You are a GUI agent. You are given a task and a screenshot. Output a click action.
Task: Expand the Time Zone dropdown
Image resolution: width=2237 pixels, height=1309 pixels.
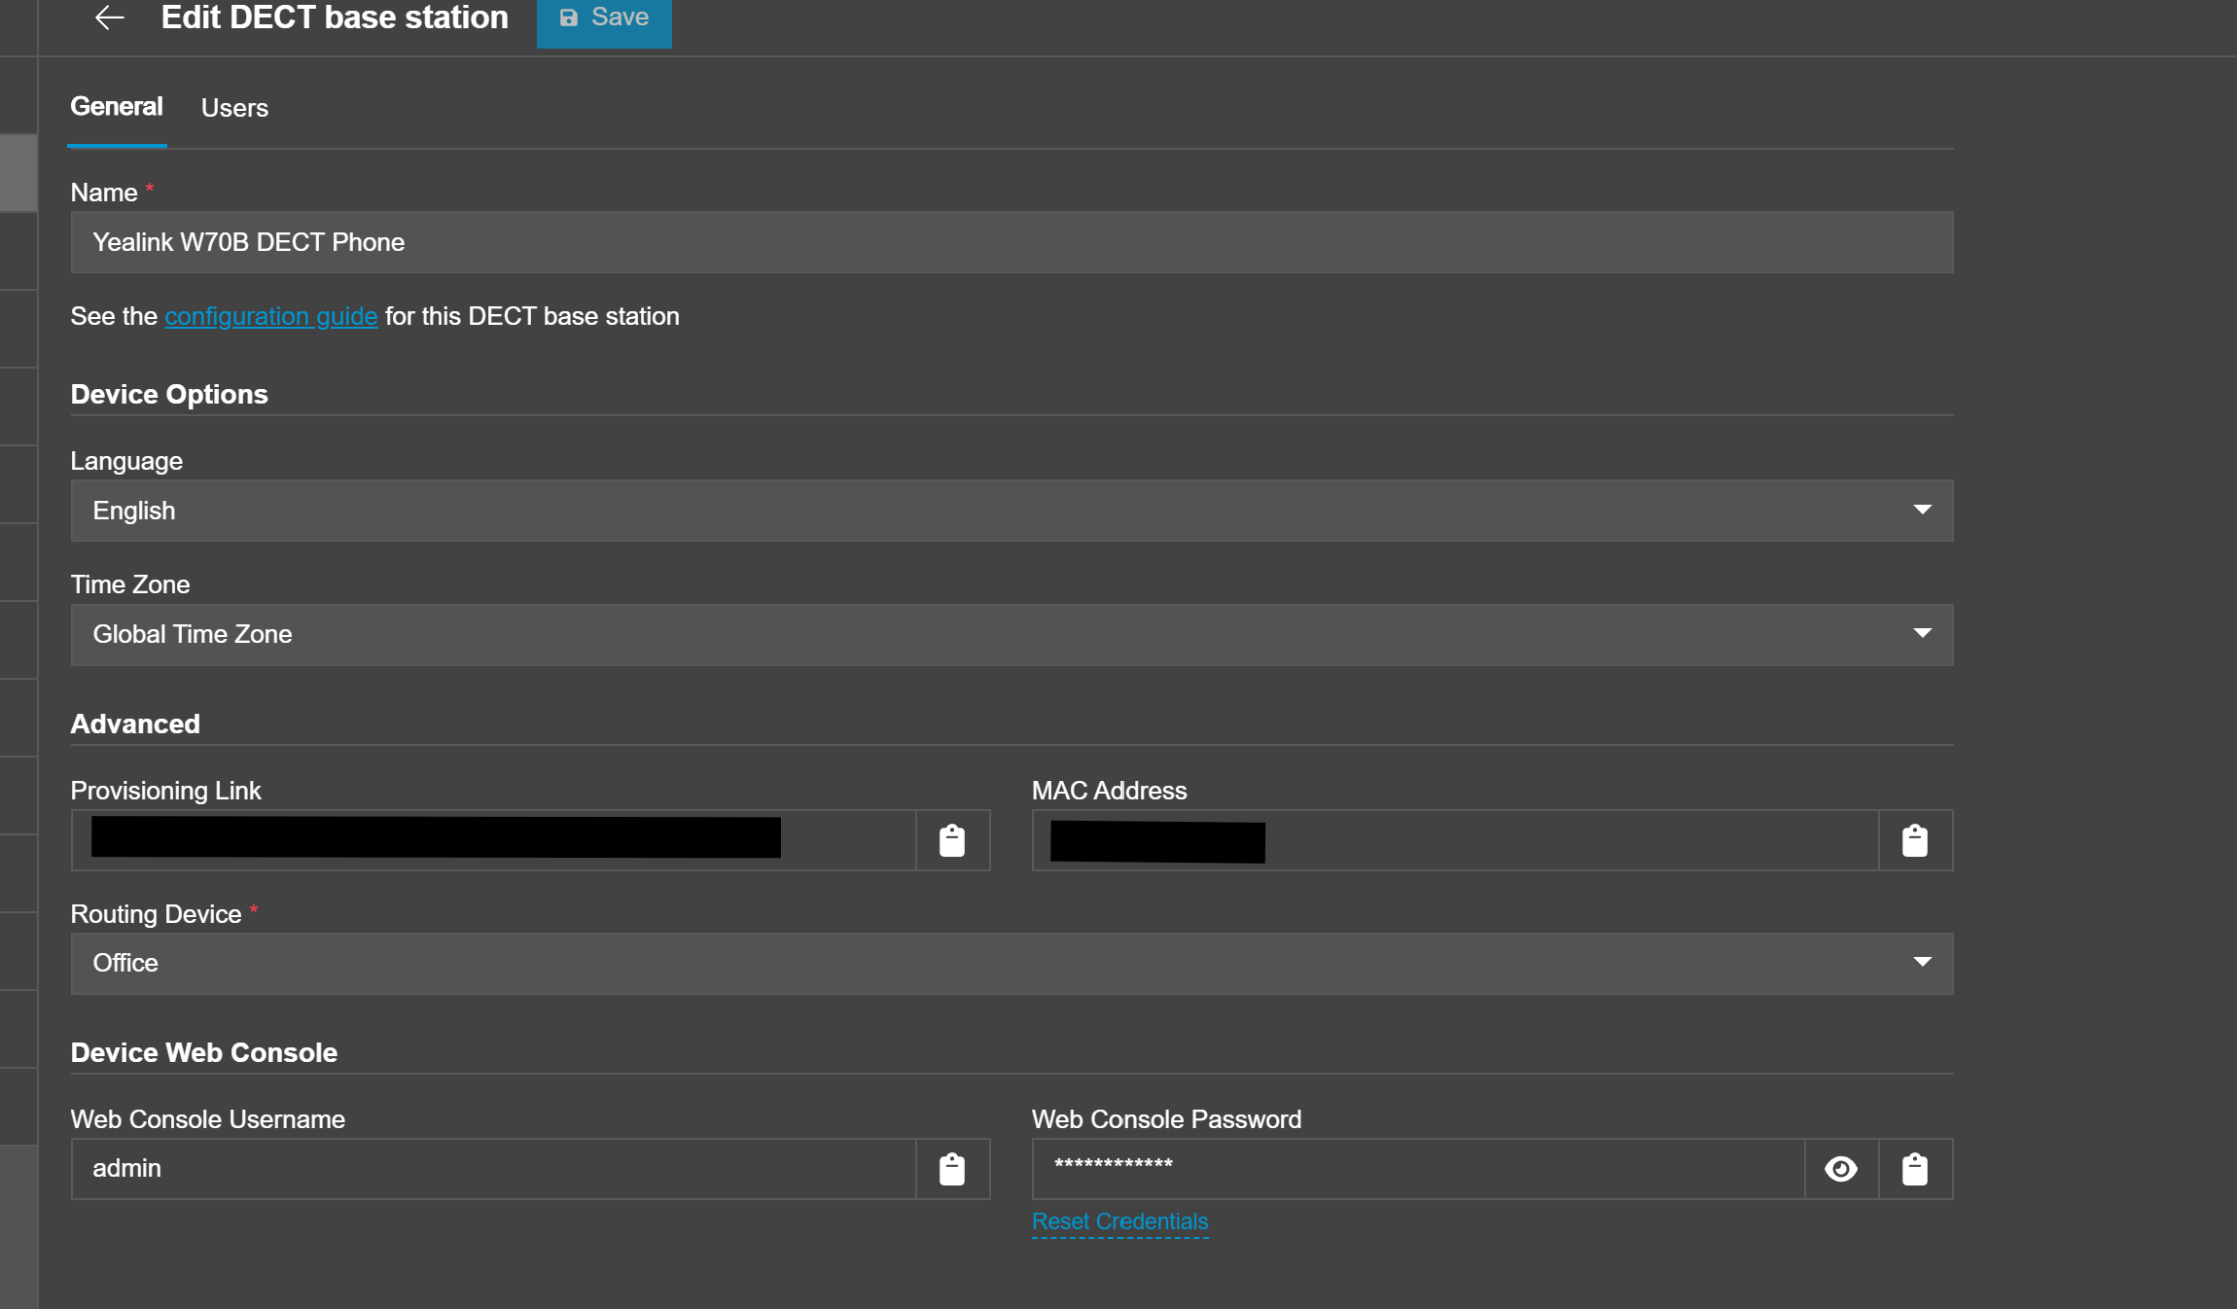point(1011,634)
